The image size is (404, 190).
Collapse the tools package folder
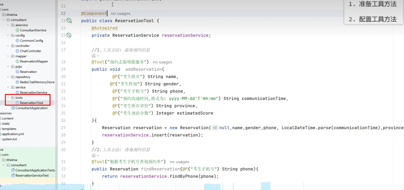click(8, 98)
